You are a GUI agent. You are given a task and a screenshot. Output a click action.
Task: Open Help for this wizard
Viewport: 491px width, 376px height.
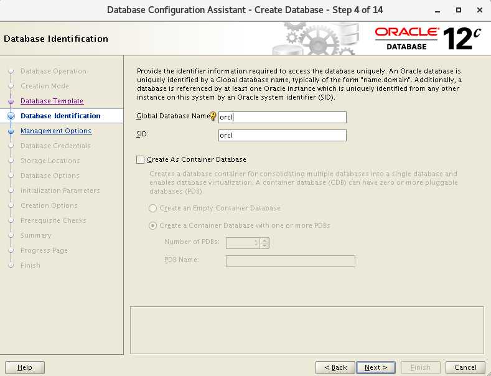25,367
